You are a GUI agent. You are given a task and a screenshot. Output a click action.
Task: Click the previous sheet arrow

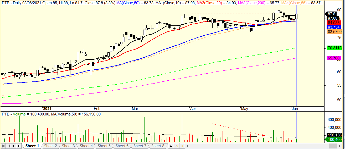pyautogui.click(x=9, y=146)
